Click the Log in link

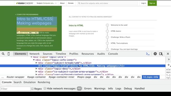pos(143,3)
